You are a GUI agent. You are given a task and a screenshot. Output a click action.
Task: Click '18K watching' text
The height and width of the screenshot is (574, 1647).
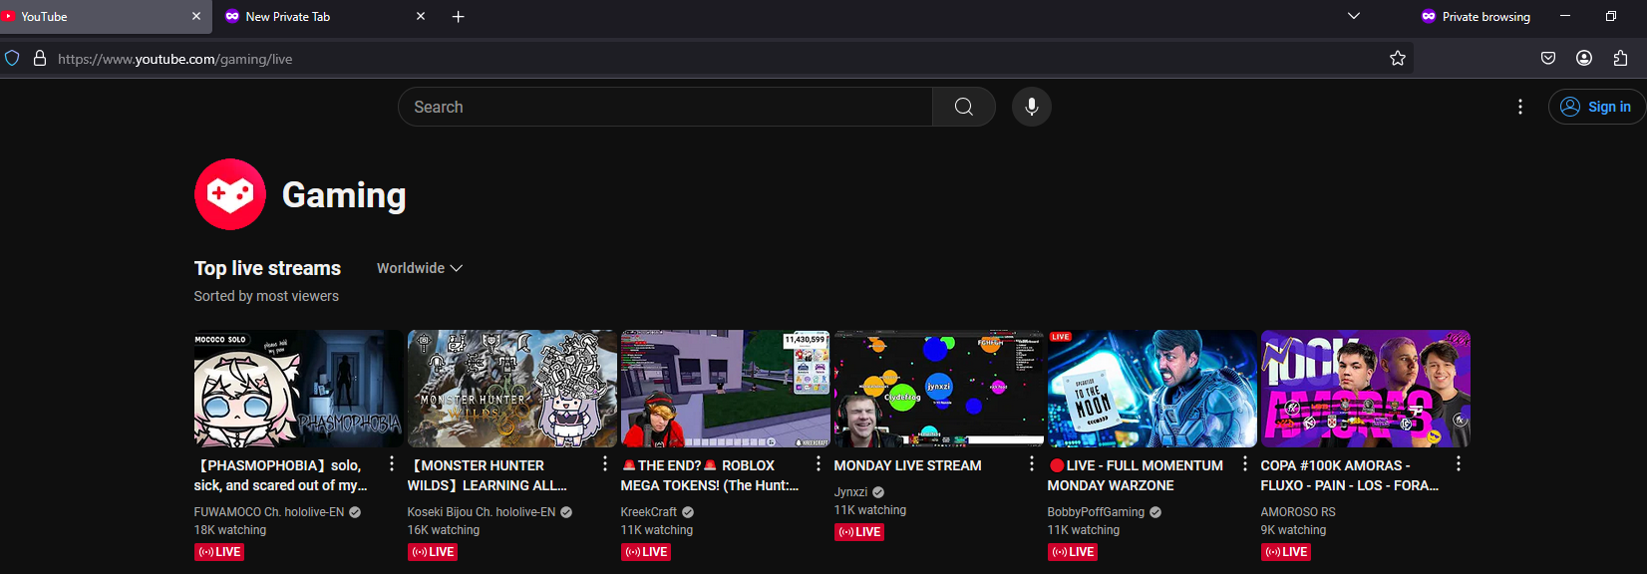click(230, 530)
